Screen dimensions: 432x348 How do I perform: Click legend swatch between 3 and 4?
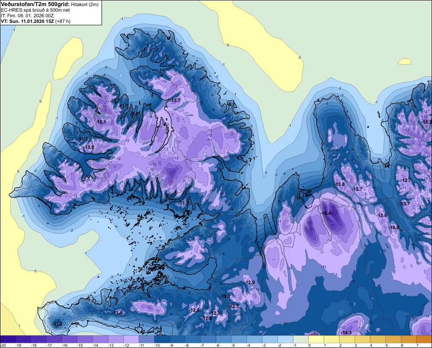point(362,339)
